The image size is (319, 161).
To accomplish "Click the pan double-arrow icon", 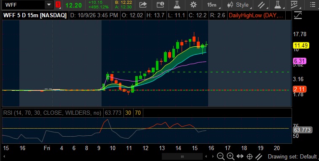I will [x=240, y=156].
